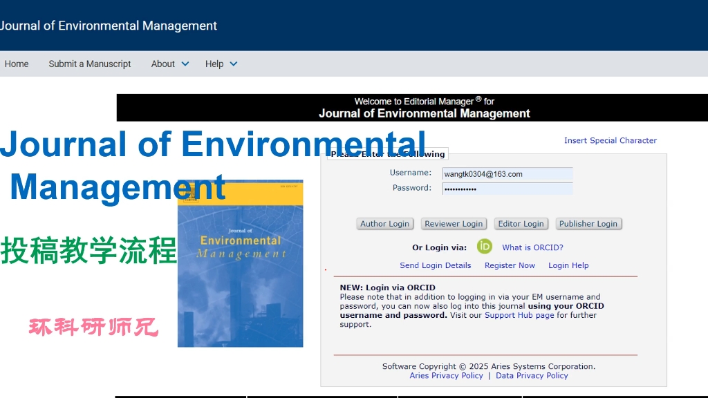This screenshot has width=708, height=398.
Task: Expand the About dropdown chevron
Action: click(185, 64)
